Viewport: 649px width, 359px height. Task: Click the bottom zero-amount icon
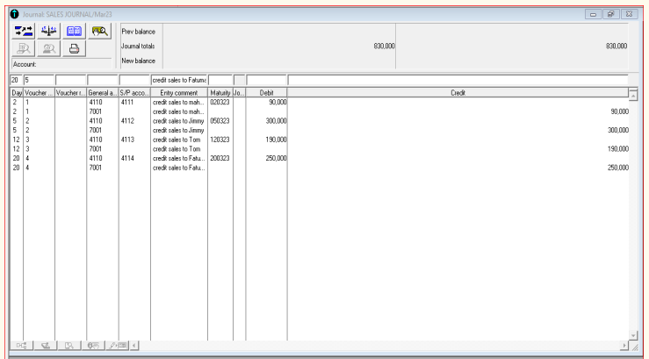pos(94,345)
